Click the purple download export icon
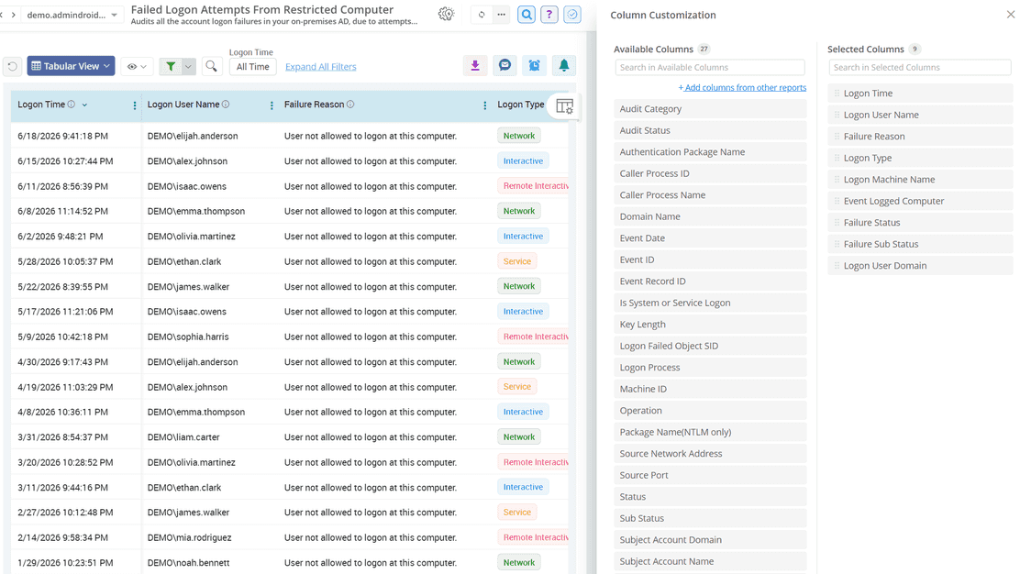Screen dimensions: 1020x574 tap(475, 66)
